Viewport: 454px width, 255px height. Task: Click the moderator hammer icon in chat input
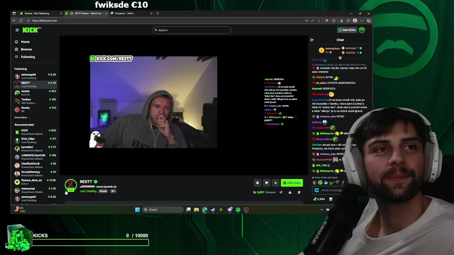pos(316,190)
